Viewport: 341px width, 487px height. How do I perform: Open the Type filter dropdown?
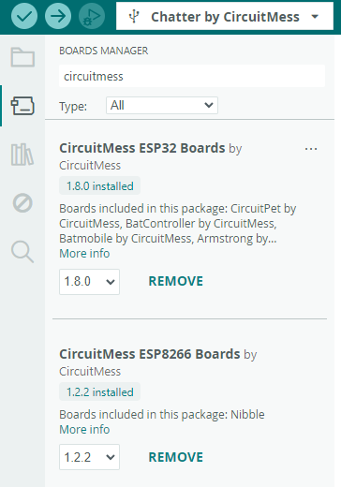coord(162,105)
